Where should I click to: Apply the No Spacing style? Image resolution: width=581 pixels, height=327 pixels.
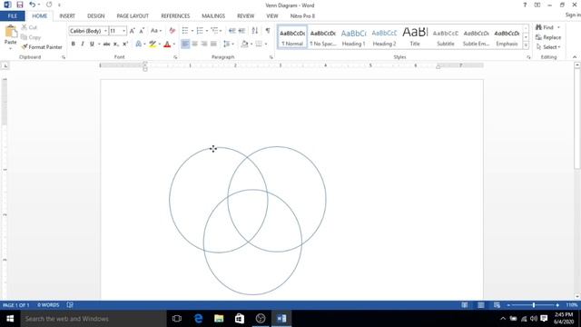[323, 37]
